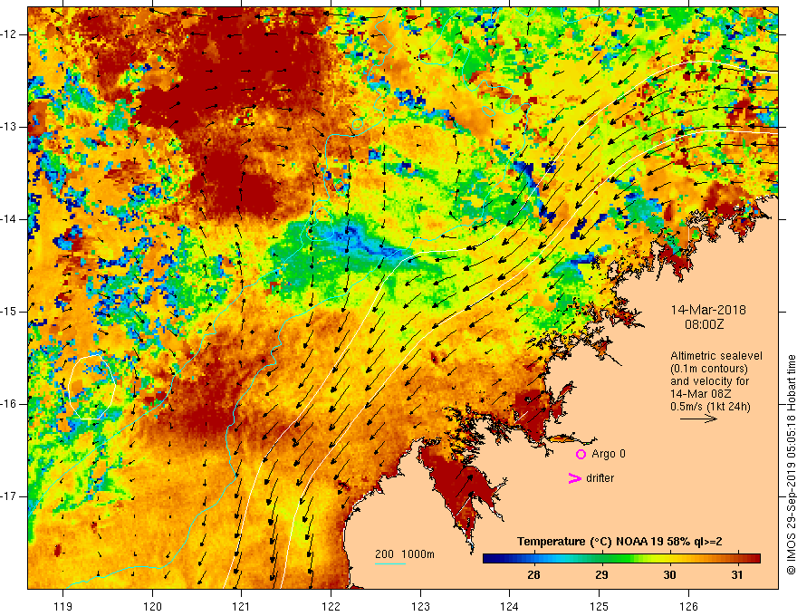Click the colorbar tick label 29
Screen dimensions: 797x616
(601, 575)
